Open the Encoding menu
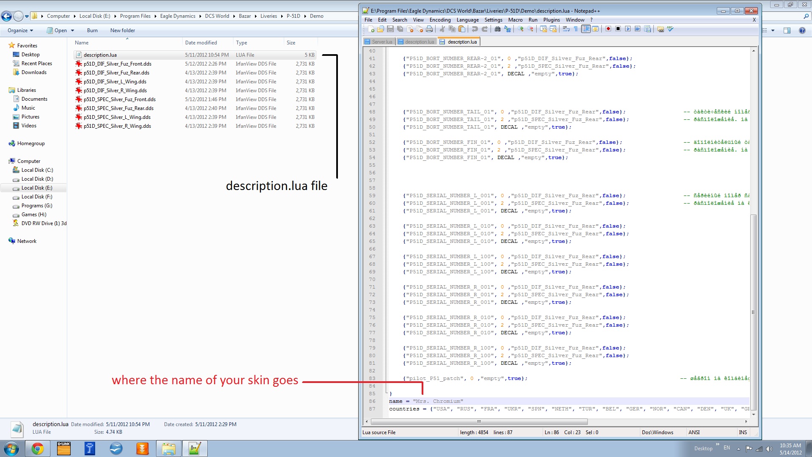This screenshot has width=812, height=457. [x=440, y=20]
